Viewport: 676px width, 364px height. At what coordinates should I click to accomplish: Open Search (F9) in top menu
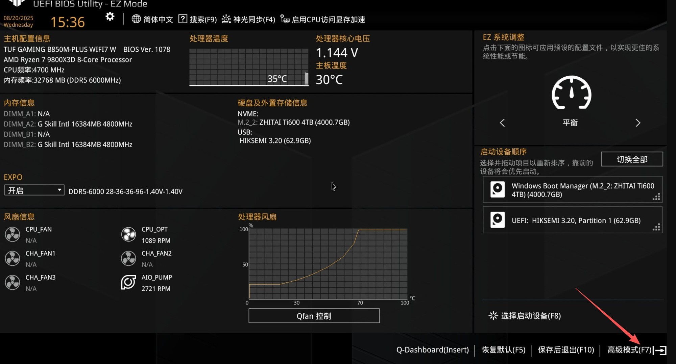(198, 20)
